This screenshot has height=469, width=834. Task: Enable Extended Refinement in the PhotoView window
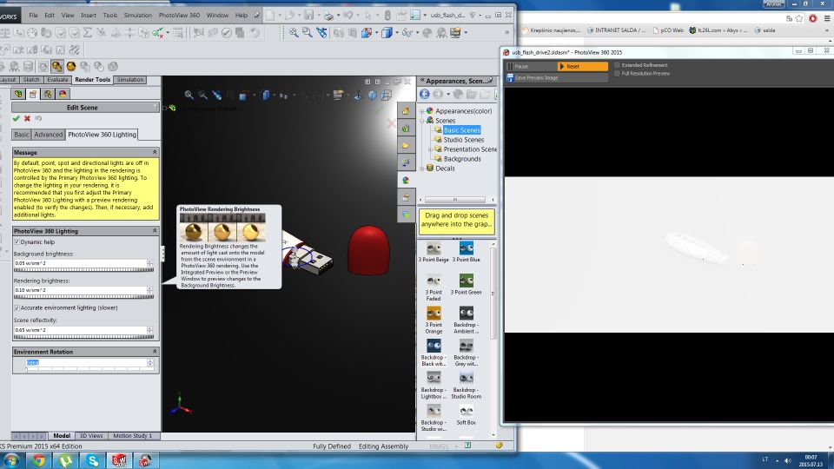pyautogui.click(x=617, y=65)
